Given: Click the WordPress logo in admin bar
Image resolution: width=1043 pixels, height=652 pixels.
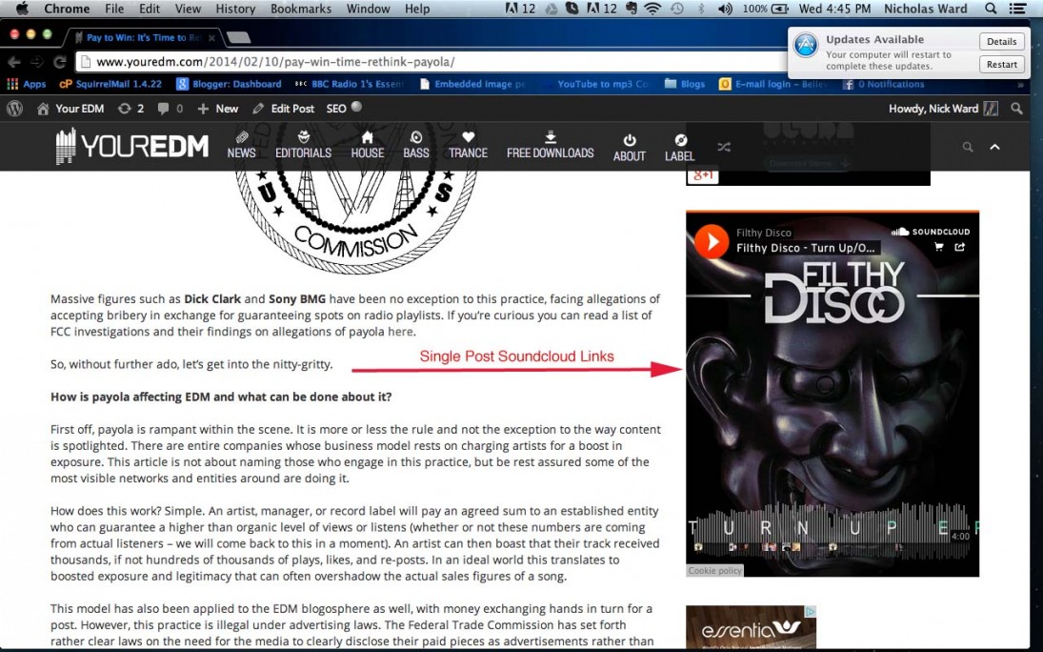Looking at the screenshot, I should (15, 109).
